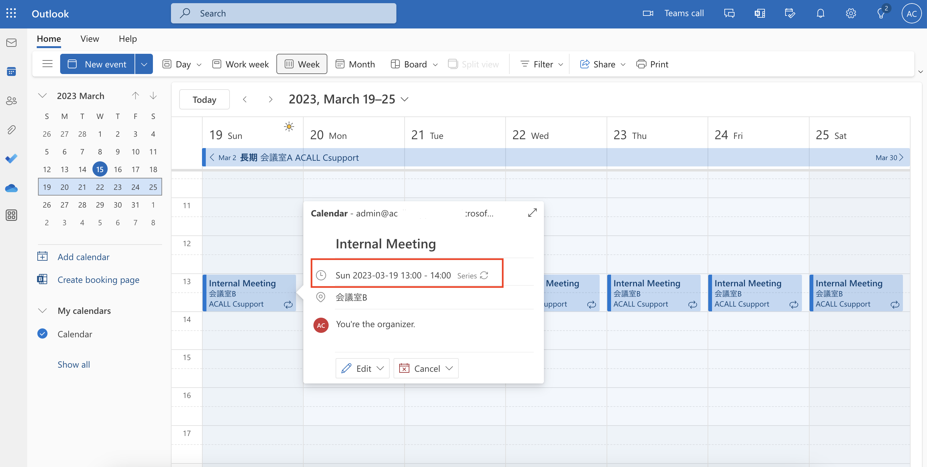Open the People app from the sidebar
This screenshot has width=927, height=467.
pyautogui.click(x=11, y=101)
